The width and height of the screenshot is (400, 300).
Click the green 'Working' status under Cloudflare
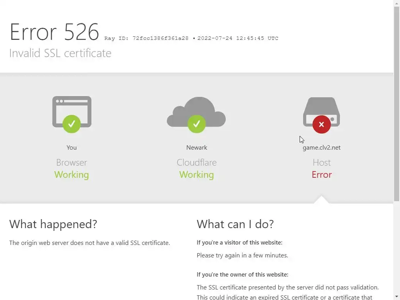(196, 175)
